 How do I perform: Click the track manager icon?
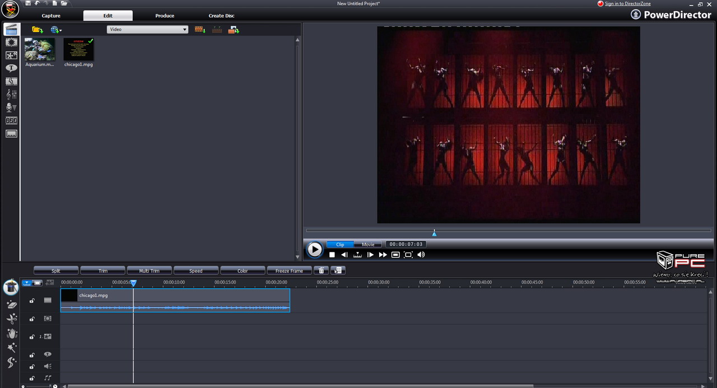50,283
